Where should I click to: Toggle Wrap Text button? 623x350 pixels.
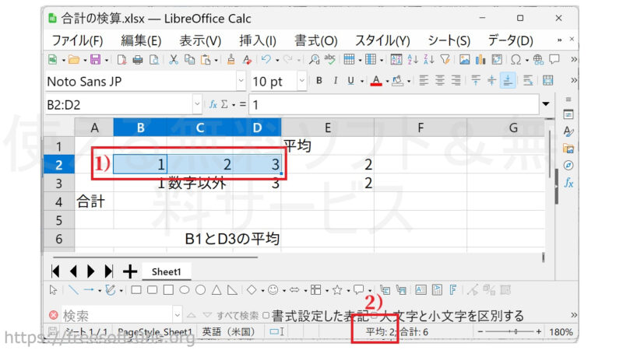coord(528,81)
